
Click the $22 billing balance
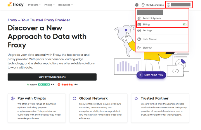click(184, 24)
